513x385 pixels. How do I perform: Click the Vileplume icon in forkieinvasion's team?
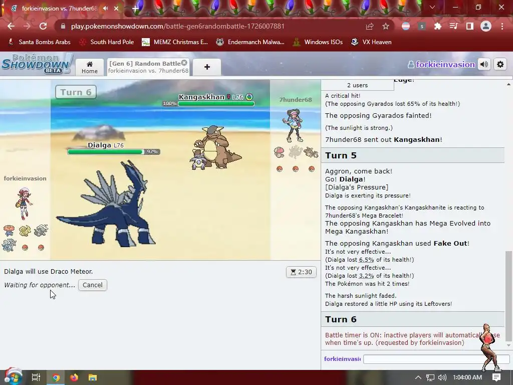point(9,231)
